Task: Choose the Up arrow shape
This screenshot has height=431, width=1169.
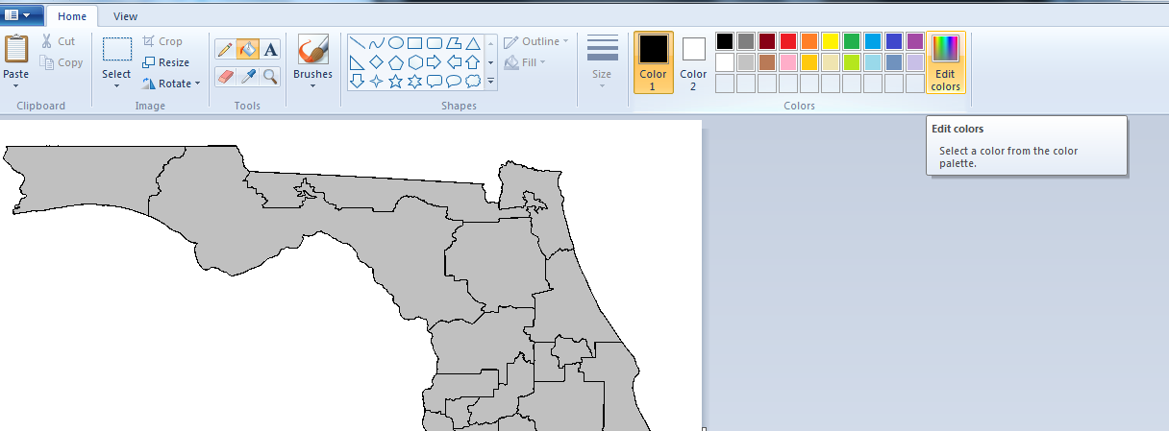Action: (x=472, y=62)
